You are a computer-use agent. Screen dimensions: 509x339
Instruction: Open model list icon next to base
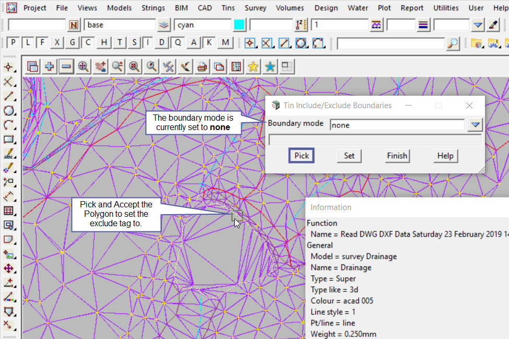[164, 25]
